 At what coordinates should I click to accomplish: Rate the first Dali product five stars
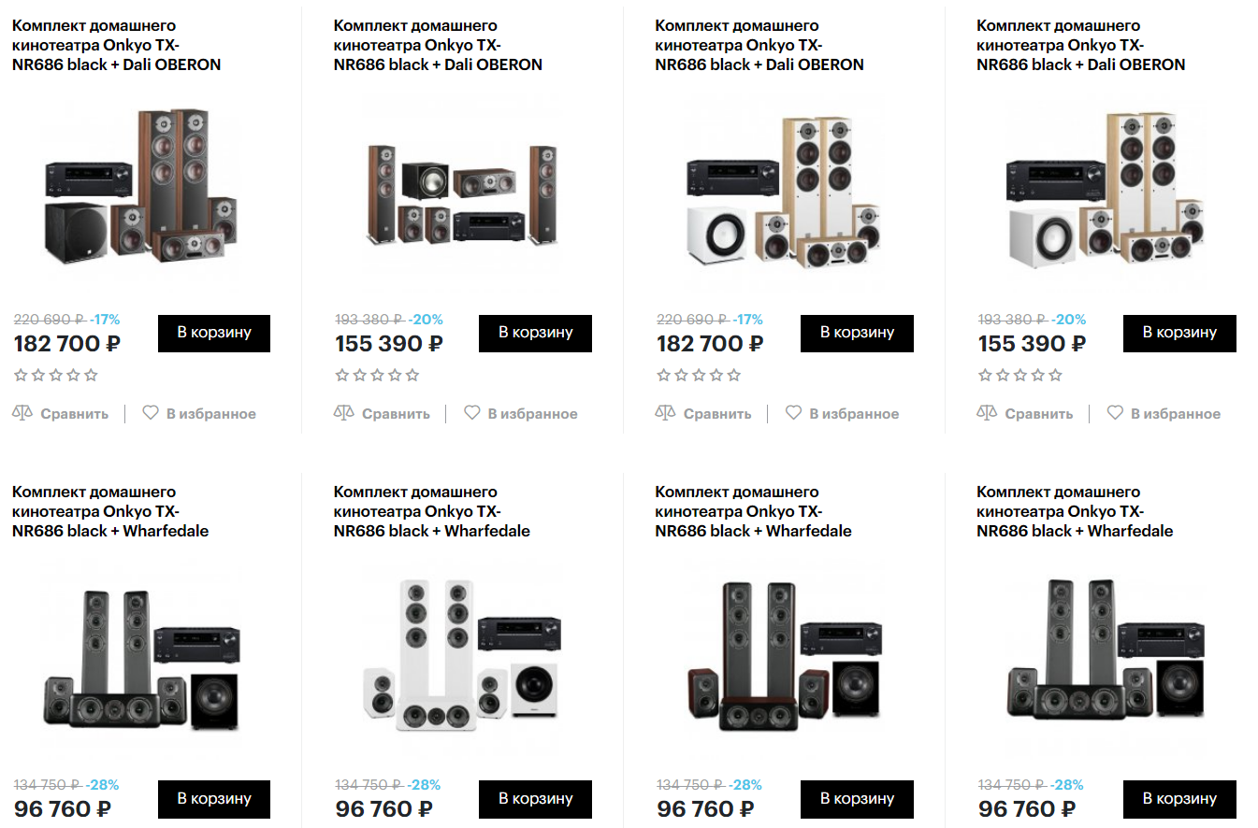click(91, 376)
